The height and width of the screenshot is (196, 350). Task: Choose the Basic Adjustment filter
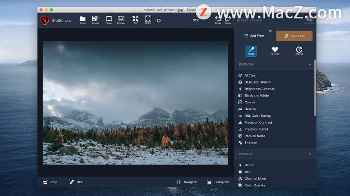pos(254,82)
